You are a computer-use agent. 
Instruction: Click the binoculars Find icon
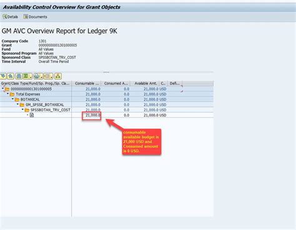tap(19, 76)
